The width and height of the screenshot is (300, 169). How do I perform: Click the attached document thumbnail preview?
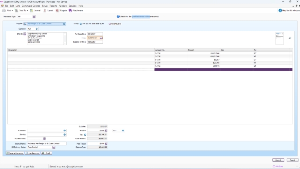coord(279,38)
